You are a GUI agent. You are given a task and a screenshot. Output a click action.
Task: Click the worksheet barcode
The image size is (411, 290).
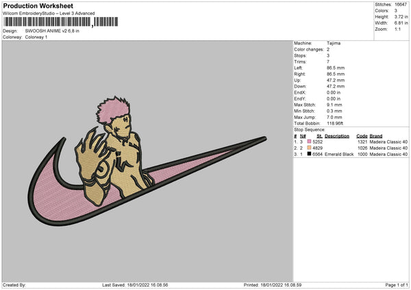pos(61,22)
